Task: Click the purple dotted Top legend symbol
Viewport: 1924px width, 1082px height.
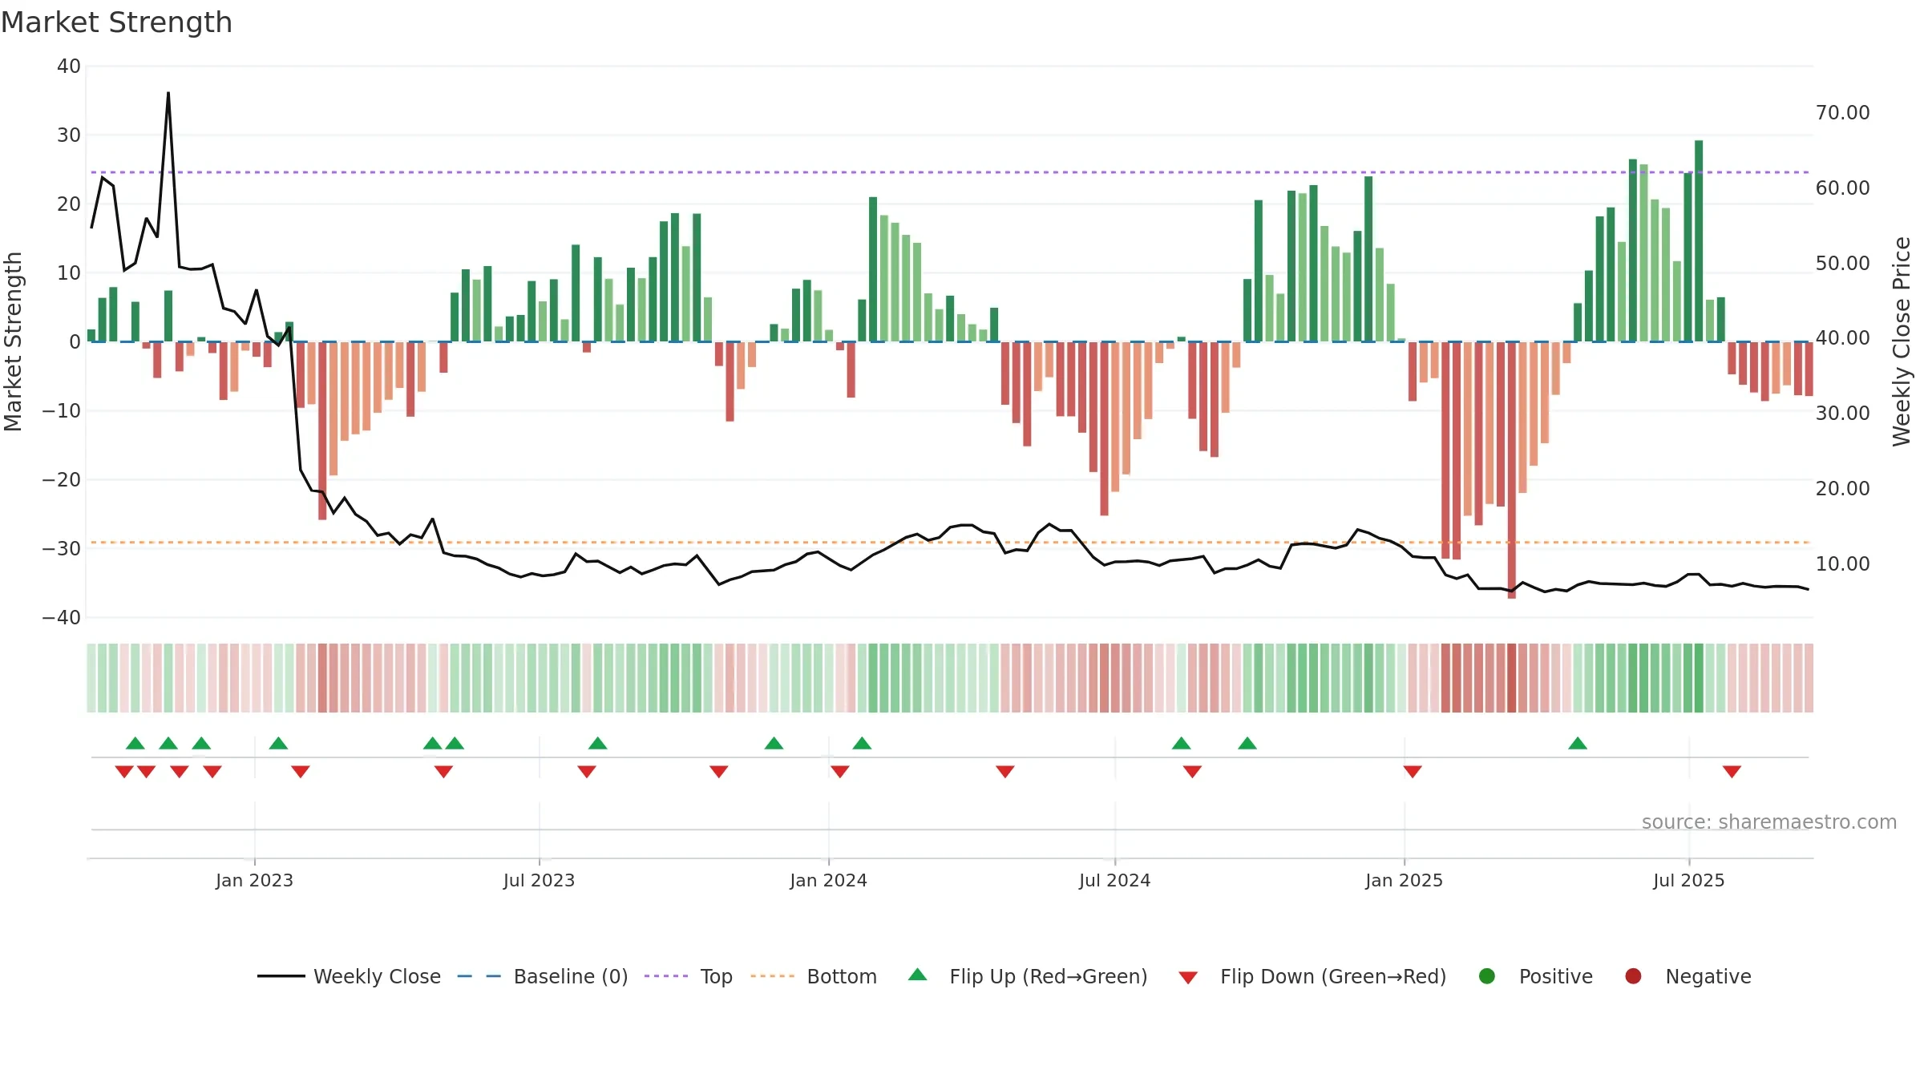Action: (x=666, y=976)
